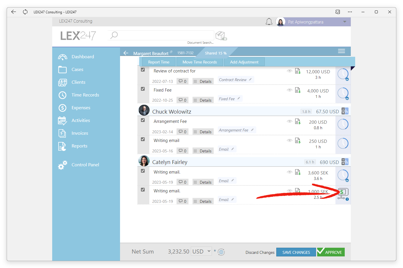Uncheck the 3,600 SEK Writing email checkbox
The image size is (403, 268).
tap(143, 171)
